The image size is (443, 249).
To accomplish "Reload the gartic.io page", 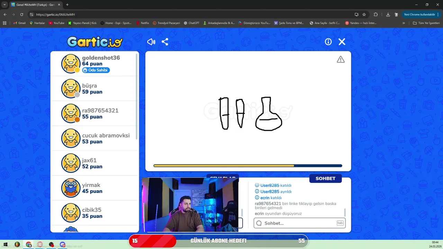I will click(x=21, y=15).
